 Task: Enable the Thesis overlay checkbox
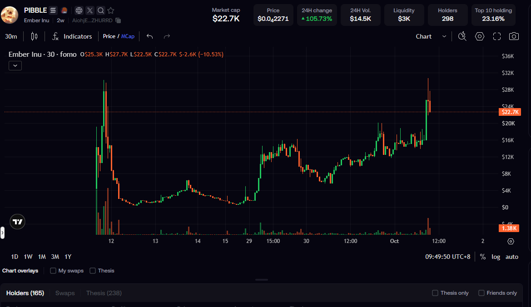(93, 271)
